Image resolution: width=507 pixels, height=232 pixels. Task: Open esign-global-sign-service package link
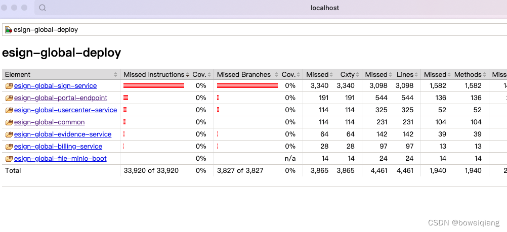tap(55, 86)
